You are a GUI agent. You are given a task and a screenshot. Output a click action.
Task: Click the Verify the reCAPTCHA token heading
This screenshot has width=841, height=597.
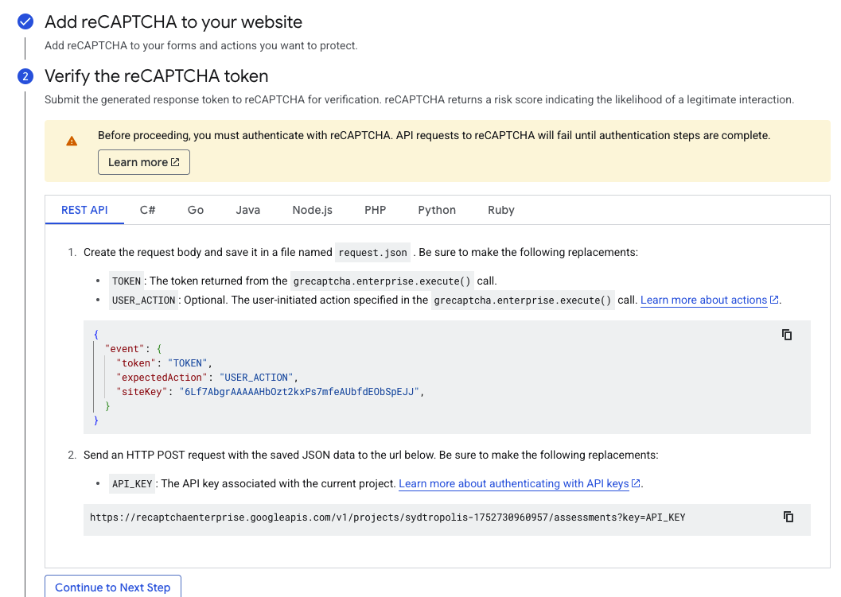pos(156,76)
